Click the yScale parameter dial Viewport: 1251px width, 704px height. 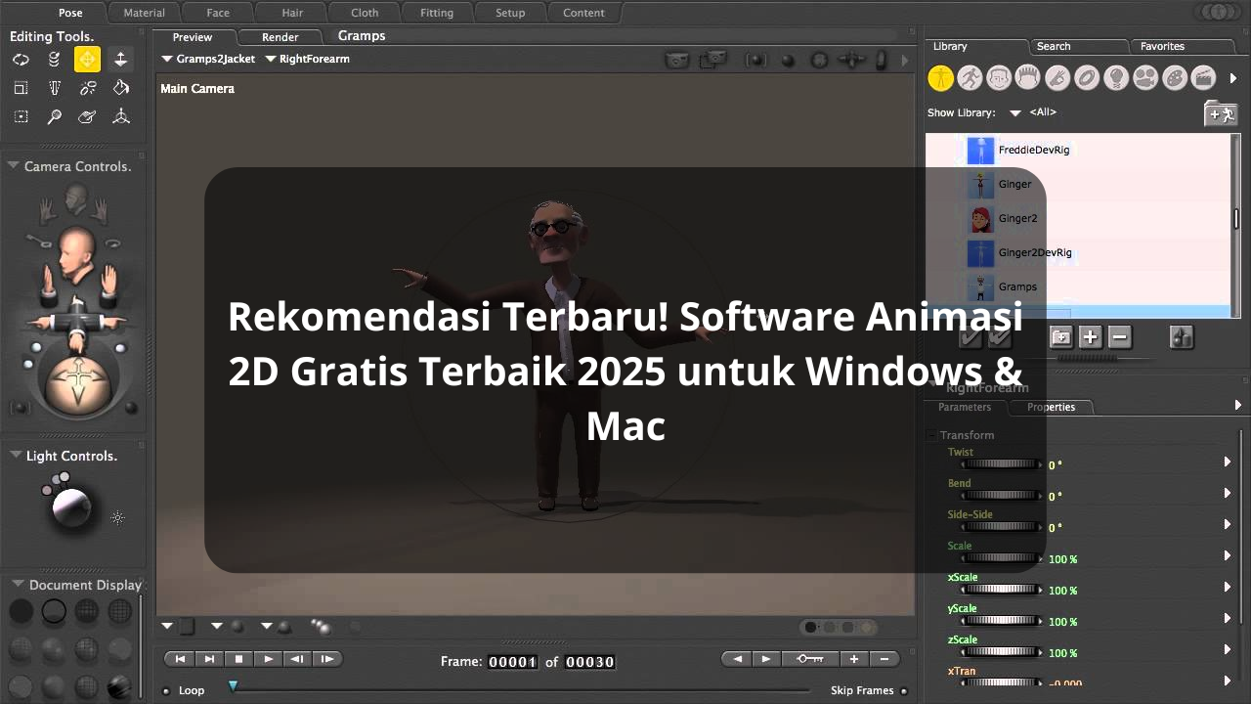pyautogui.click(x=1001, y=621)
